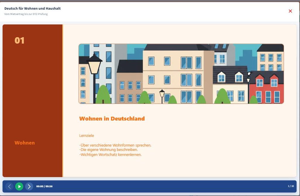Click the subtitle Vom Mietvertrag bis zur DTZ-Prüfung
The width and height of the screenshot is (300, 196).
pyautogui.click(x=26, y=14)
